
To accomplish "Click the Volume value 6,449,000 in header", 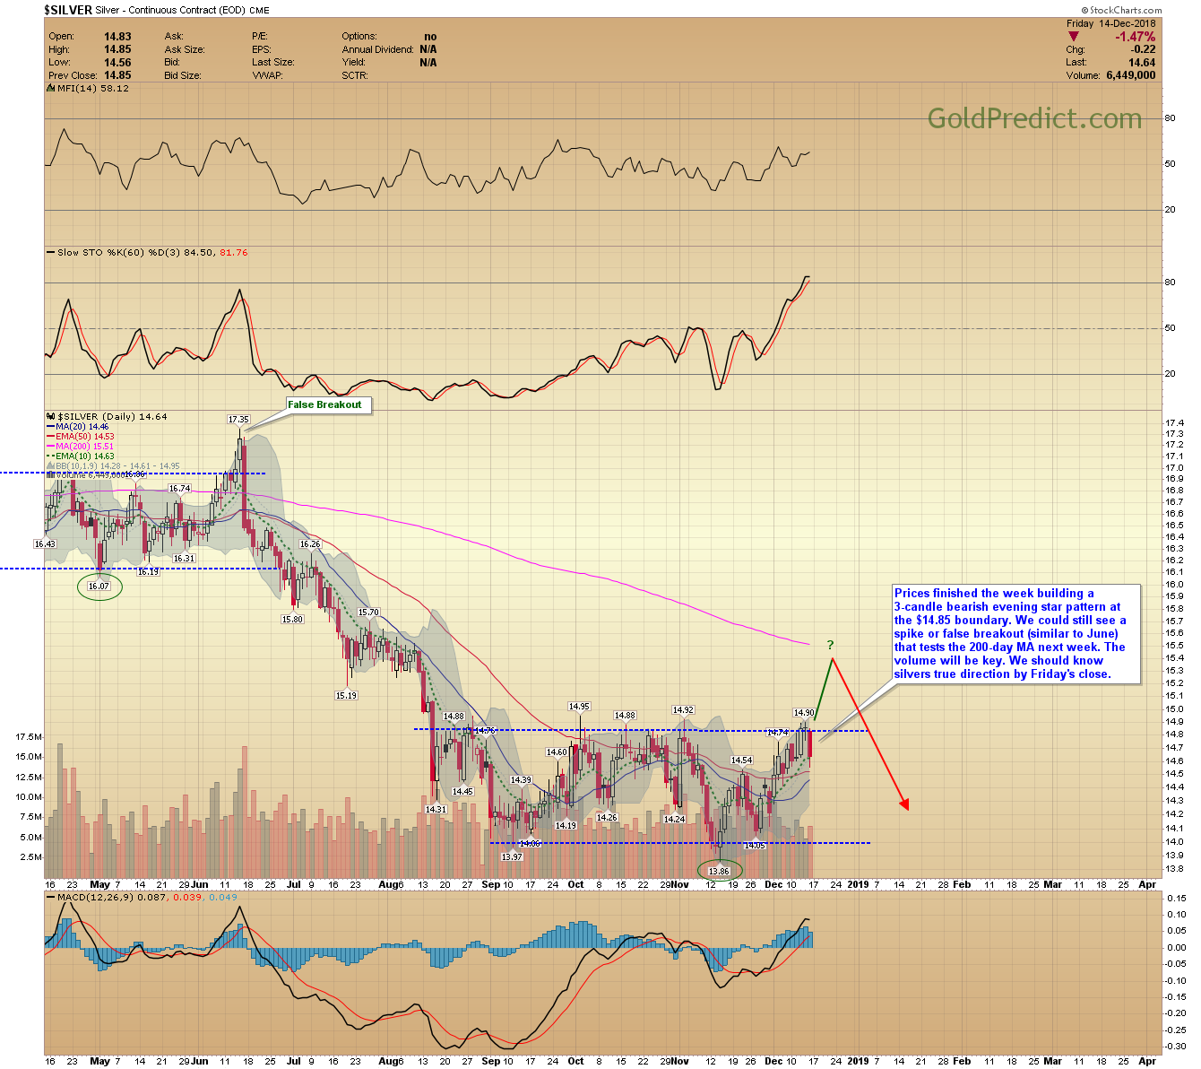I will (x=1131, y=75).
